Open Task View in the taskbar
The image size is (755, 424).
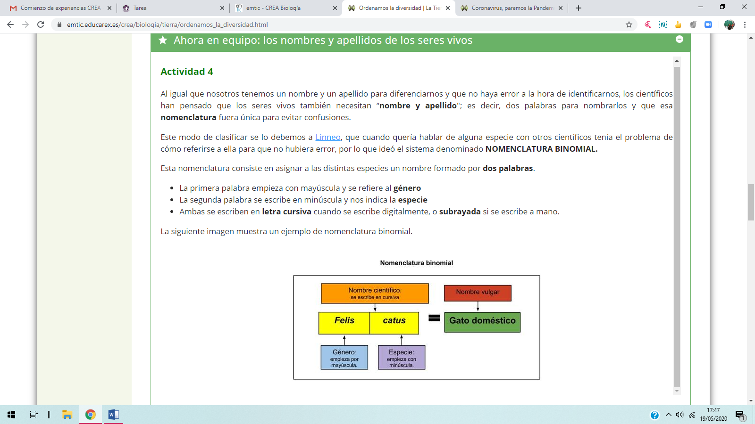[34, 415]
